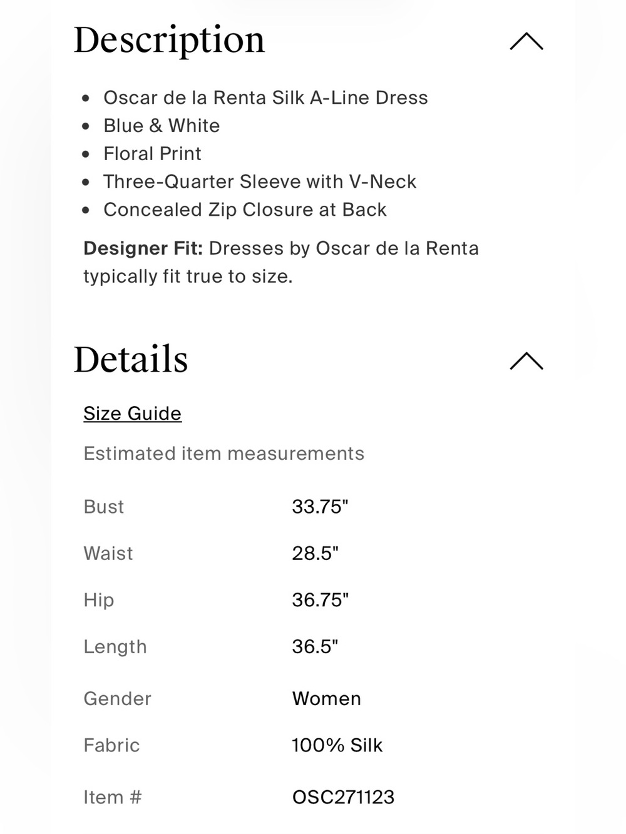Click the Three-Quarter Sleeve with V-Neck bullet
Screen dimensions: 626x834
click(x=260, y=181)
